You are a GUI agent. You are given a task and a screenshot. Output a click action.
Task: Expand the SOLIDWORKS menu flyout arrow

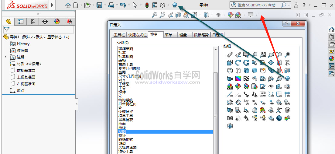click(x=52, y=5)
